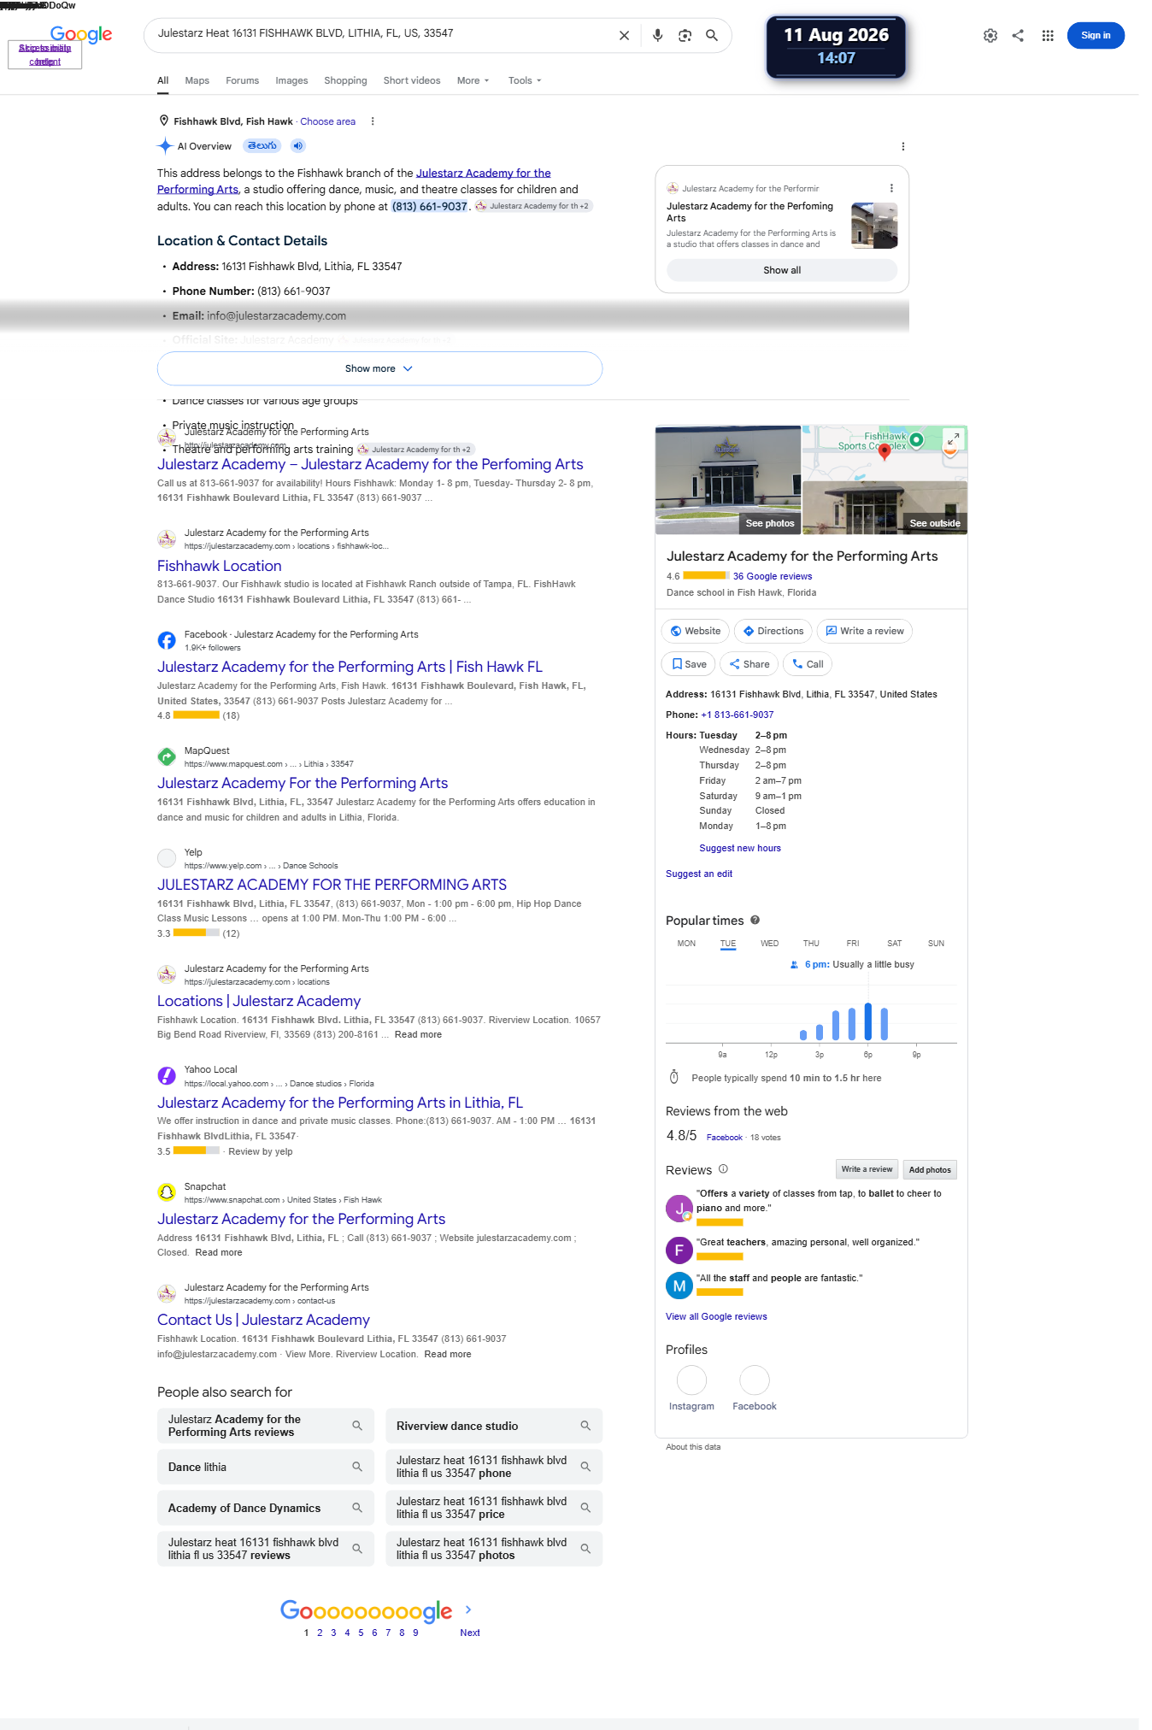
Task: Select SAT in popular times
Action: coord(895,944)
